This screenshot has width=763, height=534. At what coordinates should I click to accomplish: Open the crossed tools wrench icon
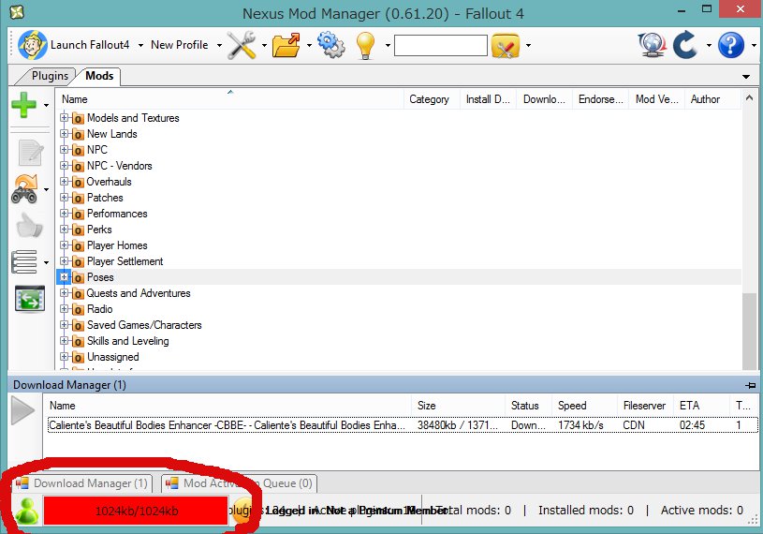(242, 45)
